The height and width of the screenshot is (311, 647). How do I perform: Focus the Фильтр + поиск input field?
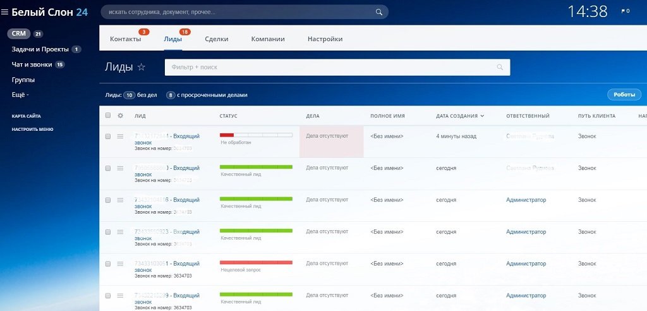[x=329, y=67]
